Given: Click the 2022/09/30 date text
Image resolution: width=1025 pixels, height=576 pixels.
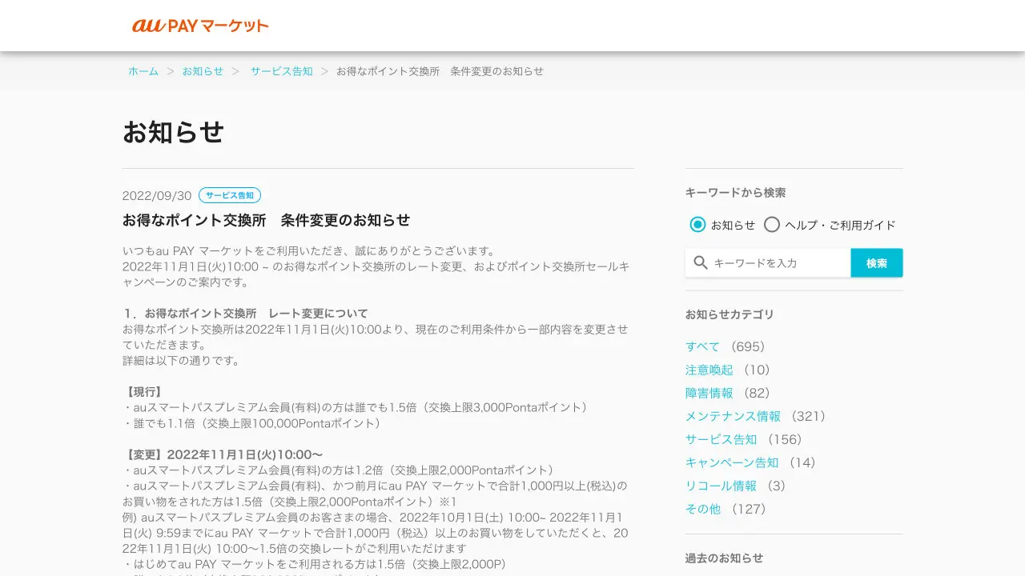Looking at the screenshot, I should pyautogui.click(x=157, y=196).
